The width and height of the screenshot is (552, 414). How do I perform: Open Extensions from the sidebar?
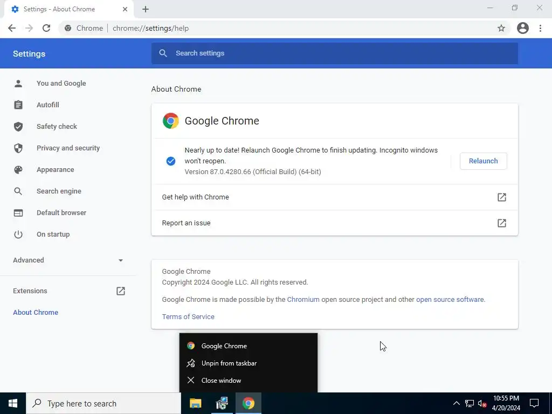click(x=30, y=291)
